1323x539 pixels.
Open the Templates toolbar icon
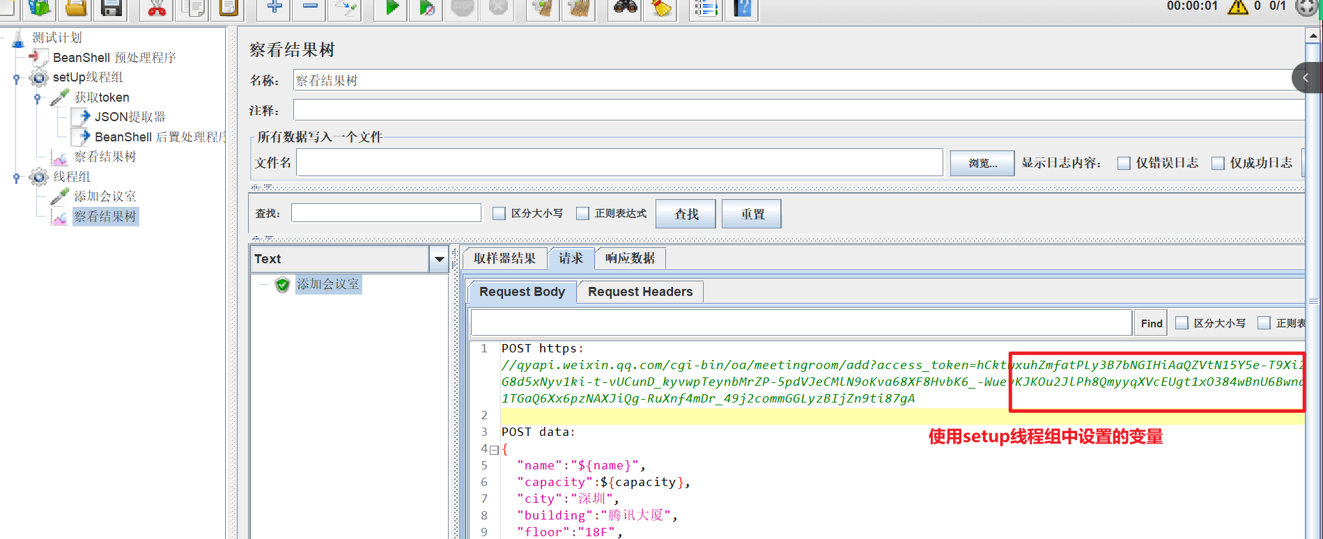tap(40, 8)
